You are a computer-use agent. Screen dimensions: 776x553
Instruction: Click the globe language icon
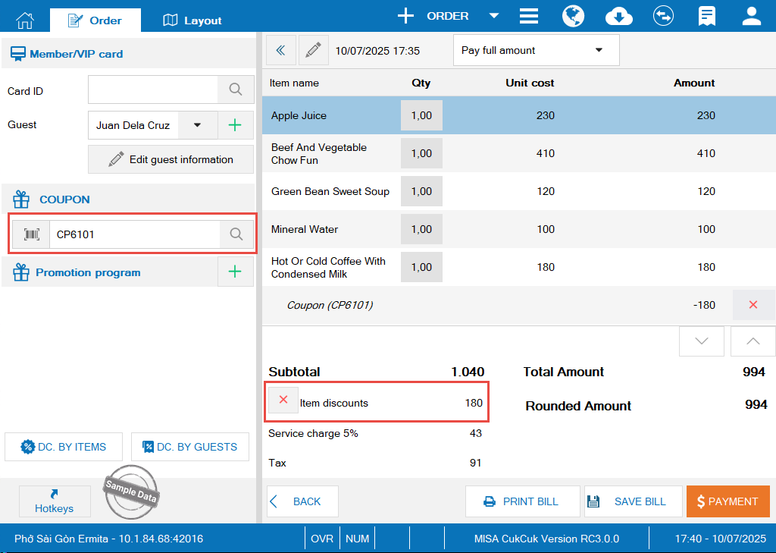[573, 16]
